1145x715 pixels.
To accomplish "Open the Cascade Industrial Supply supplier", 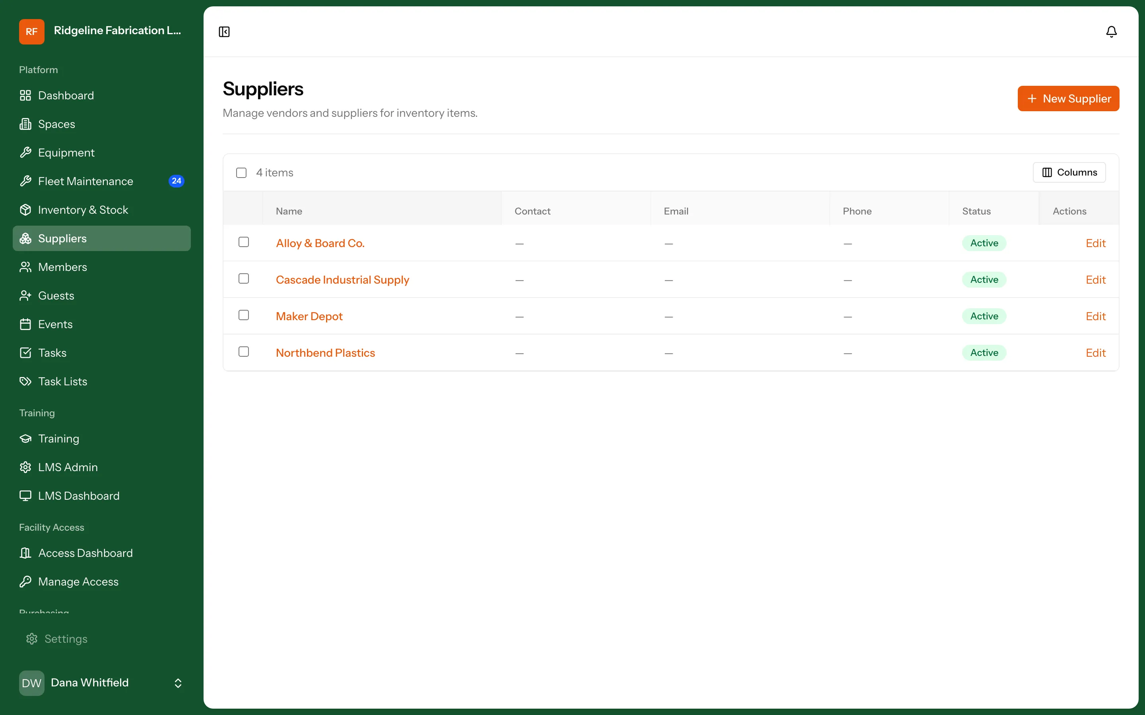I will tap(343, 280).
